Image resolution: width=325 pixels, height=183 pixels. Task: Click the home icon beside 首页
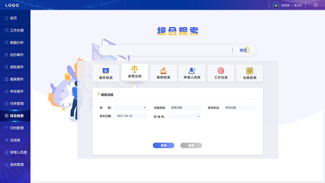6,18
